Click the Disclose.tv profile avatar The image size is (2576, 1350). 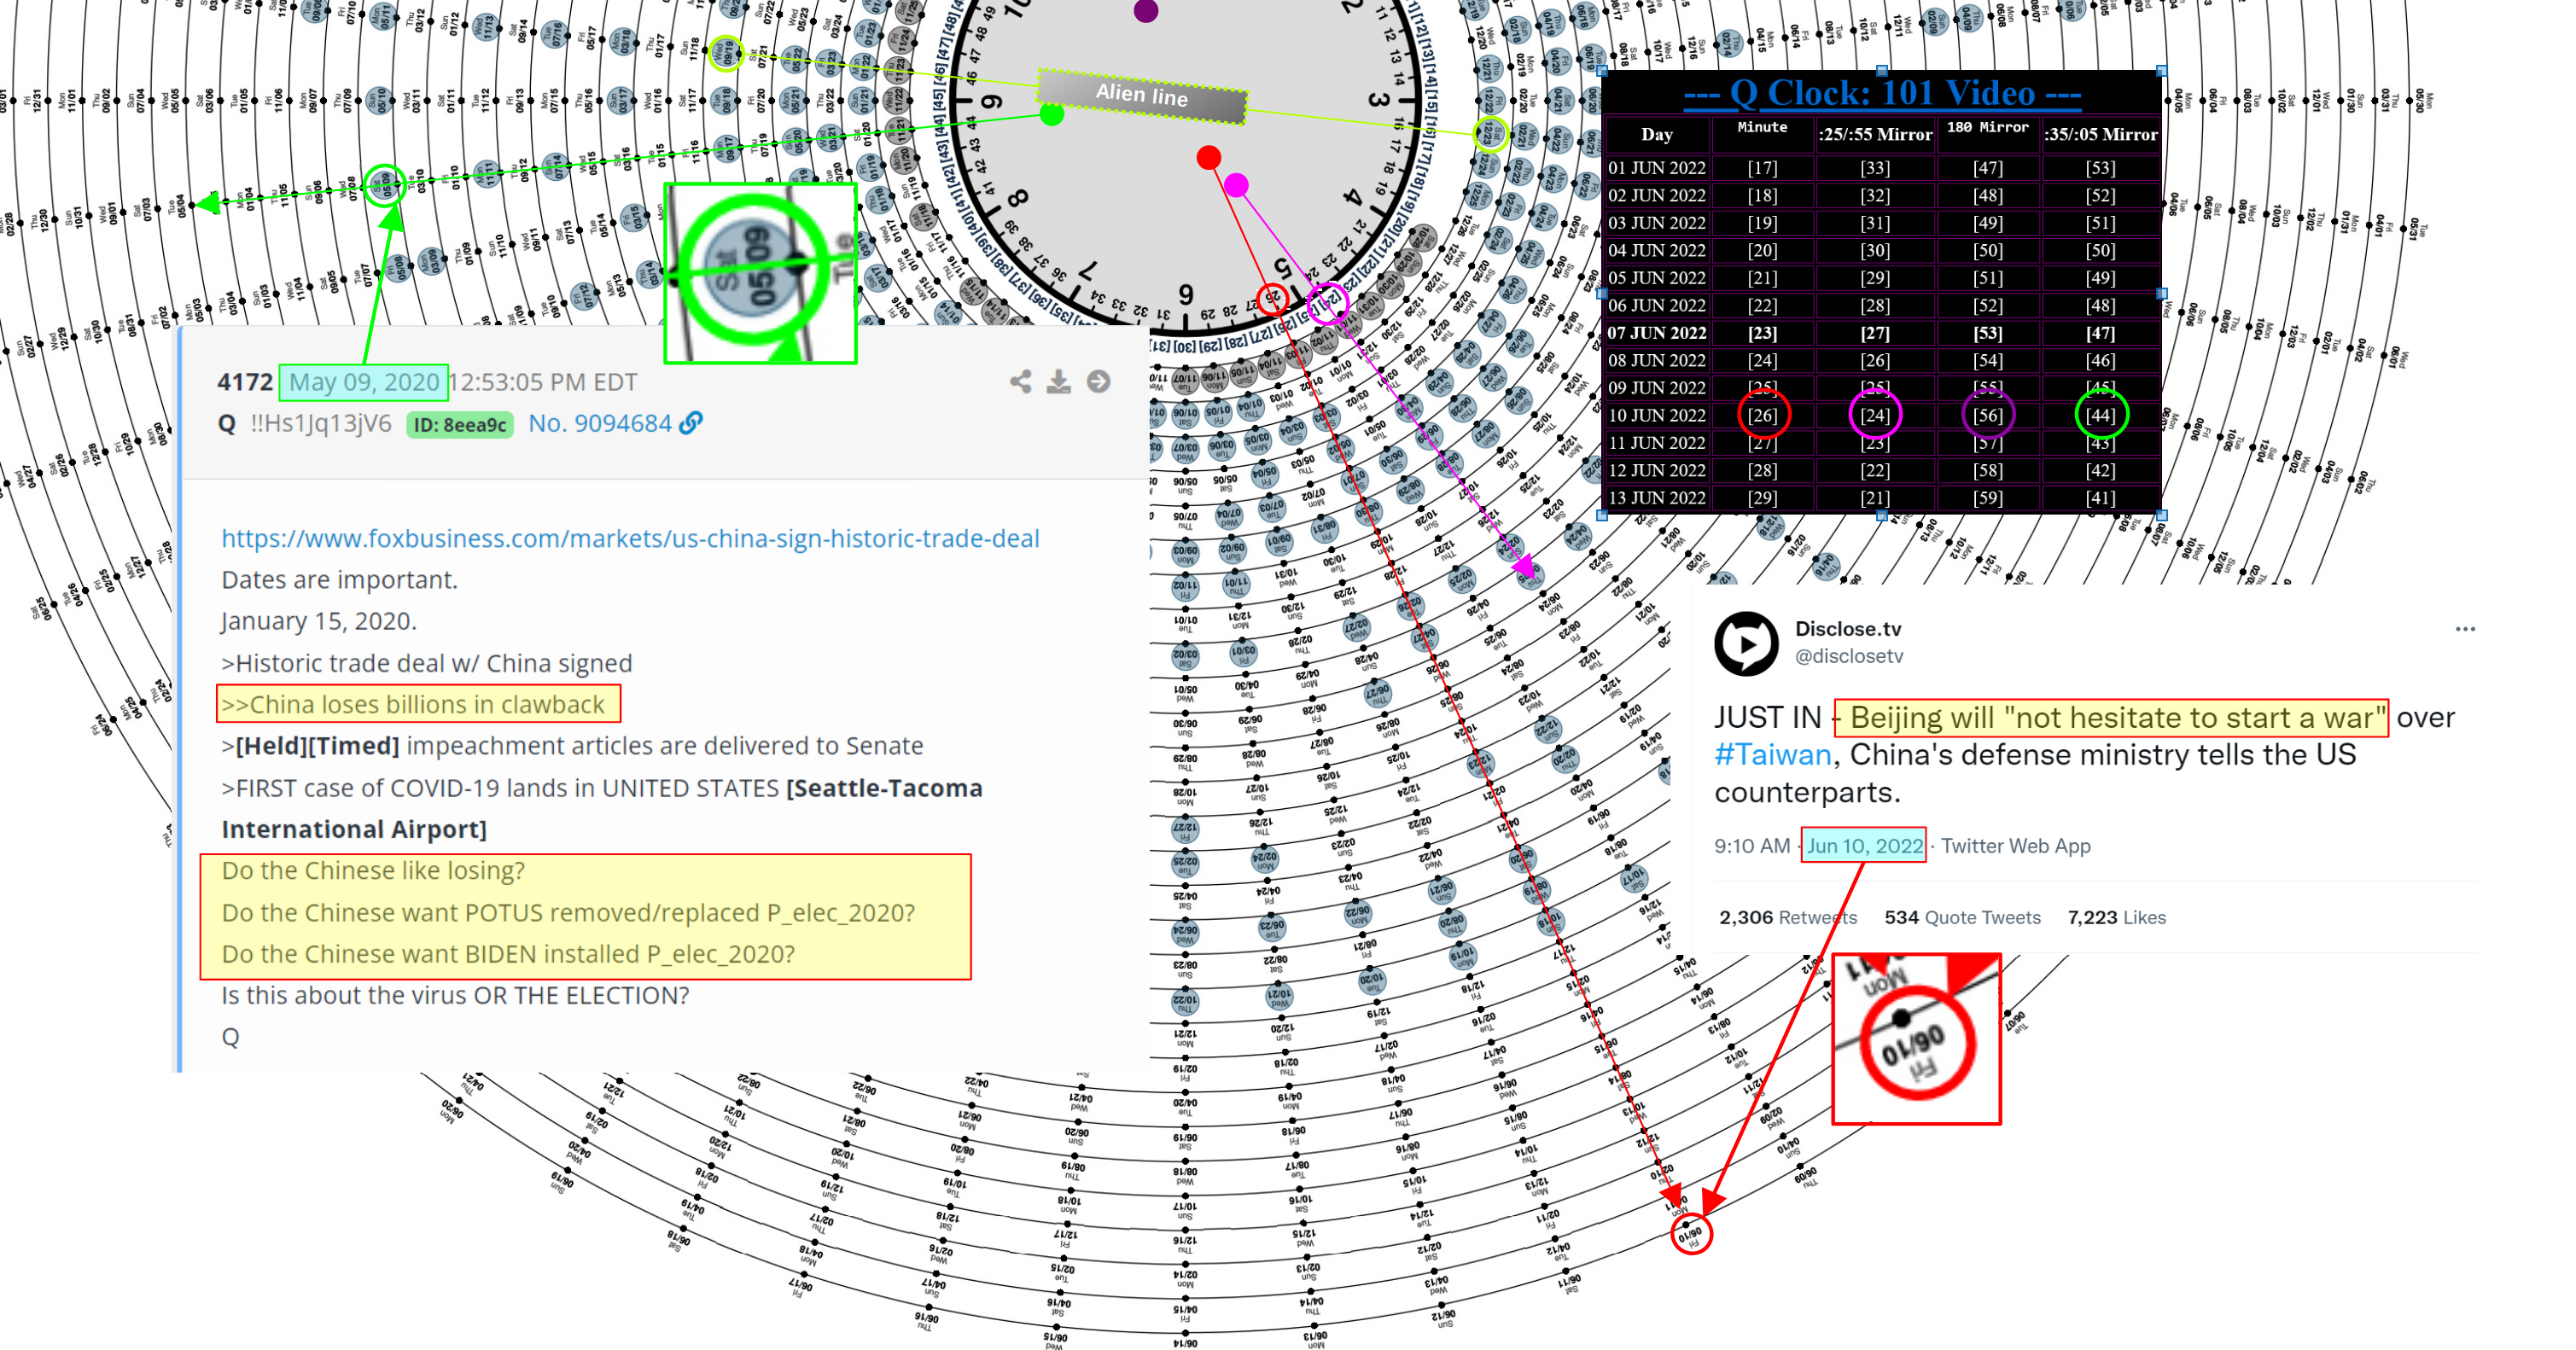[x=1746, y=643]
